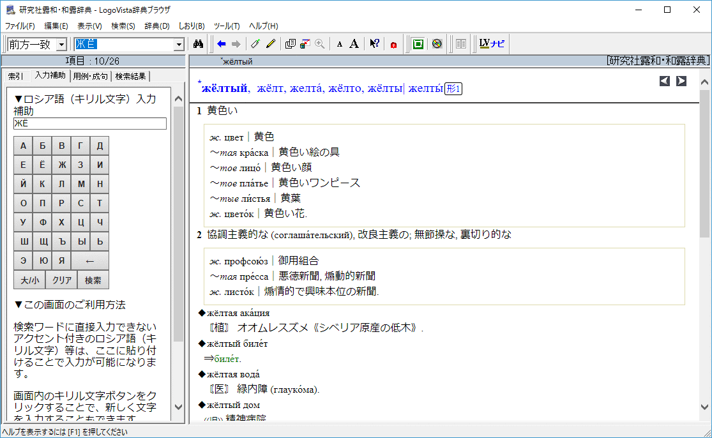Open the LV Navi toolbar button
712x438 pixels.
tap(492, 44)
